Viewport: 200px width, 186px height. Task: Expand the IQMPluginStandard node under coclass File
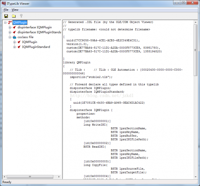click(15, 47)
